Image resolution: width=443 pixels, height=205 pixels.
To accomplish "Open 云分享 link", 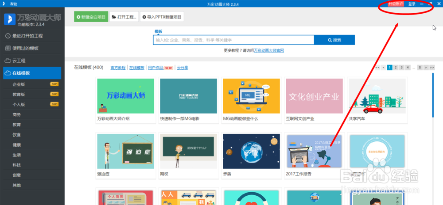I will (x=183, y=68).
